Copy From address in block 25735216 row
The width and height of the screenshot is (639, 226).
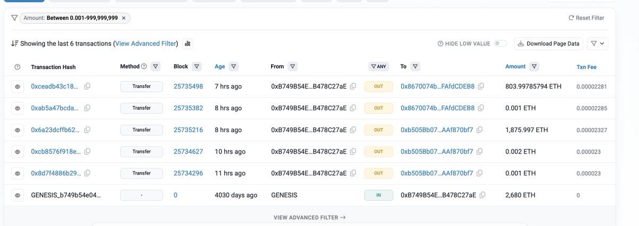pos(353,130)
